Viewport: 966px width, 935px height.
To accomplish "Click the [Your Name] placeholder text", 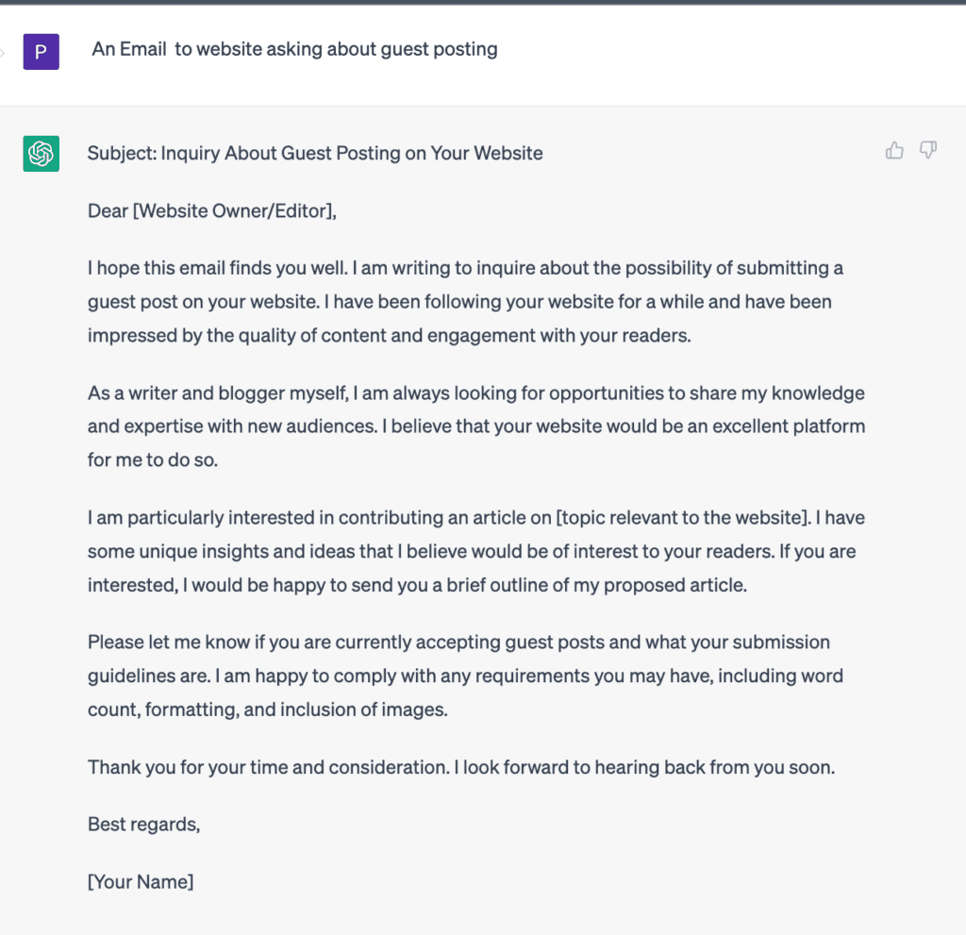I will 140,881.
